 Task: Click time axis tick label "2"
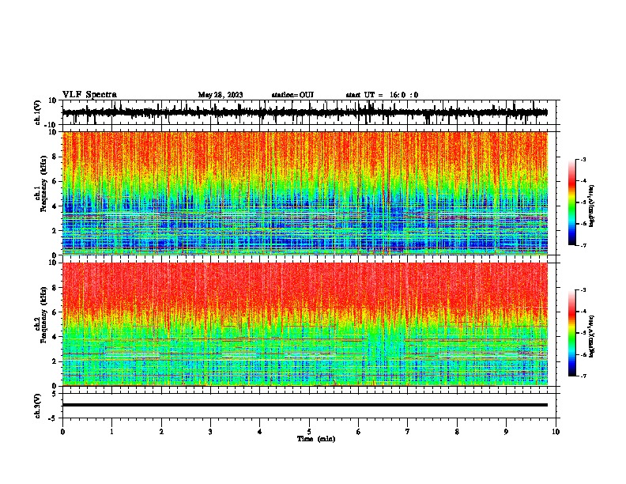161,431
